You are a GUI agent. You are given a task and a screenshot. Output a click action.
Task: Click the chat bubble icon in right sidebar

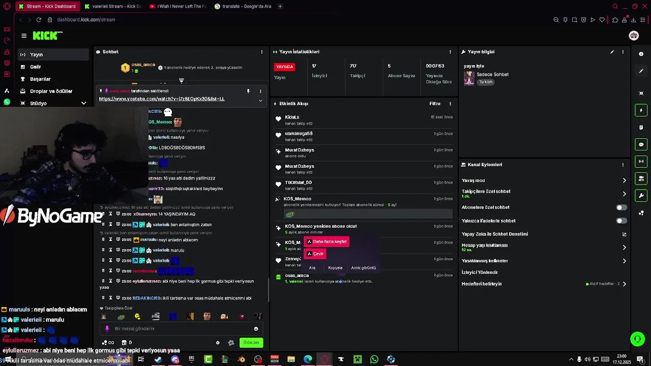tap(641, 144)
